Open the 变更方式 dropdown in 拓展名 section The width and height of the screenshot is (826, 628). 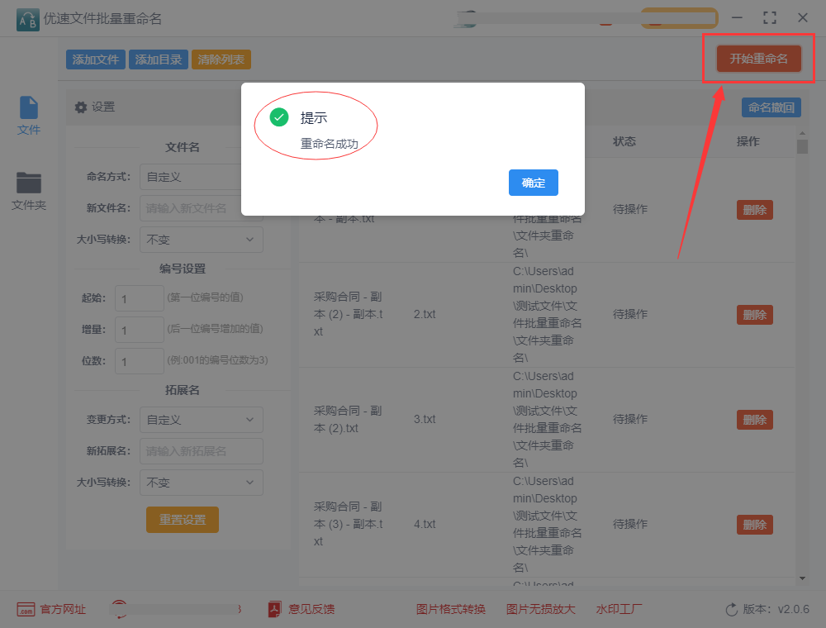[201, 420]
